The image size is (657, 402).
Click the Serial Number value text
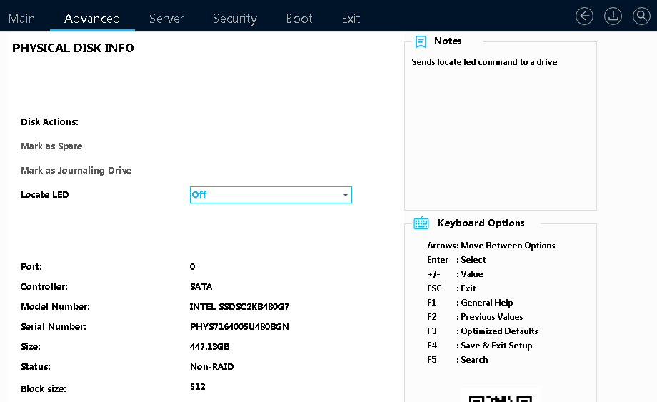tap(239, 326)
